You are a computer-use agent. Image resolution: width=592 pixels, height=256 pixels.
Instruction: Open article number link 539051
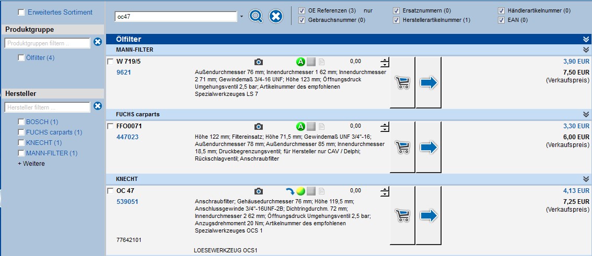[x=127, y=202]
